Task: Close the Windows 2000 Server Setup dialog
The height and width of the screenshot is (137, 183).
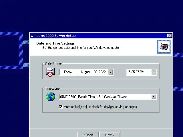Action: (x=169, y=35)
